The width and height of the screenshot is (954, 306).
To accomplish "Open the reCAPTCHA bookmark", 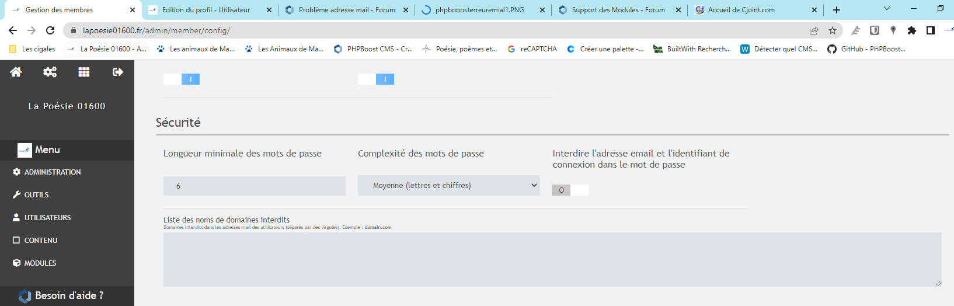I will (532, 49).
